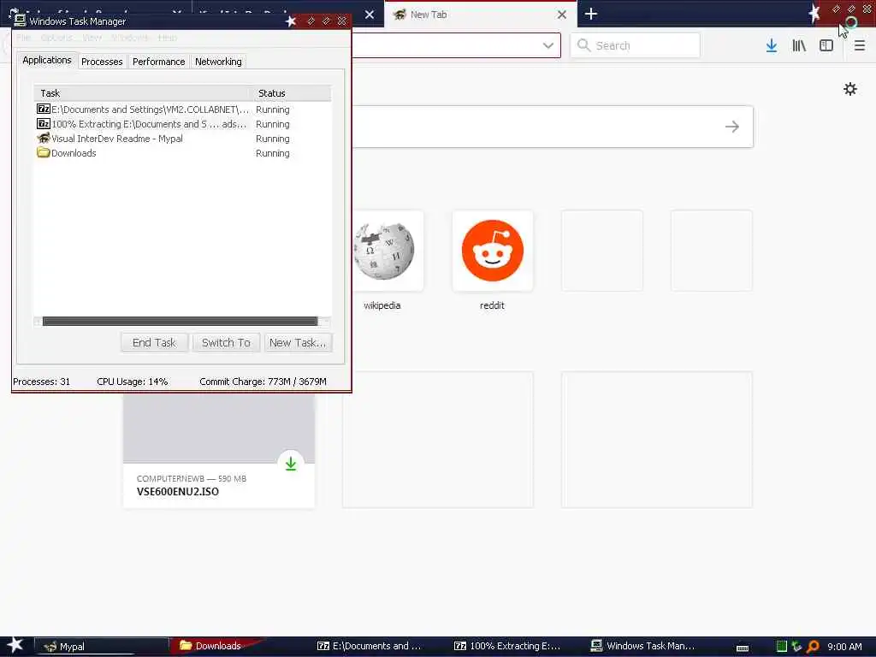Click Processes: 31 in status bar

click(41, 382)
